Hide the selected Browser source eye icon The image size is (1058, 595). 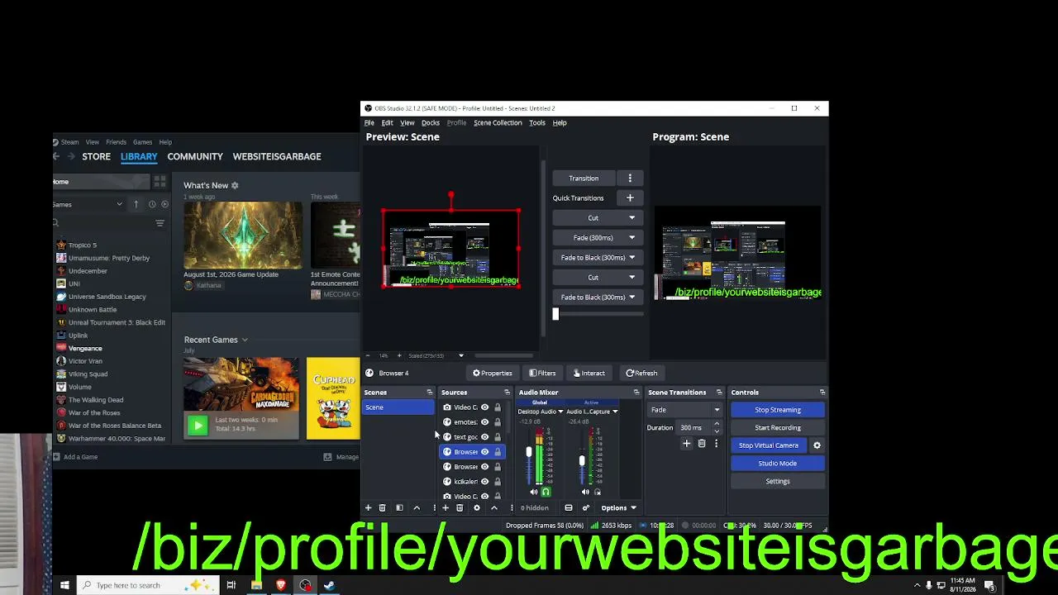pyautogui.click(x=485, y=452)
